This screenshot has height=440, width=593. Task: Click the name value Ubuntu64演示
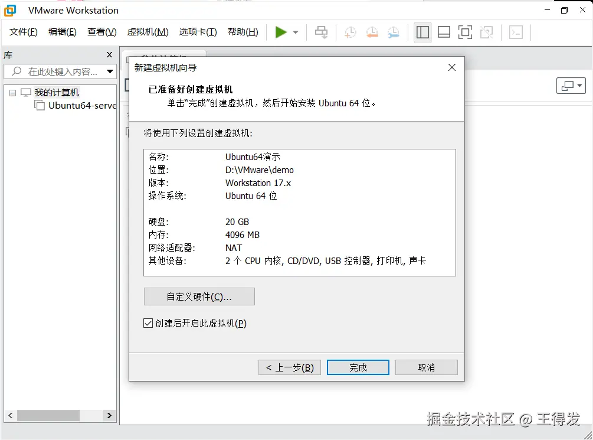tap(253, 157)
